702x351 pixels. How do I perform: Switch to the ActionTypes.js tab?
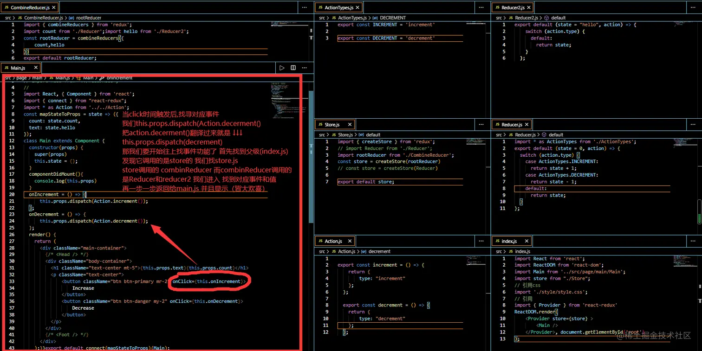[338, 8]
